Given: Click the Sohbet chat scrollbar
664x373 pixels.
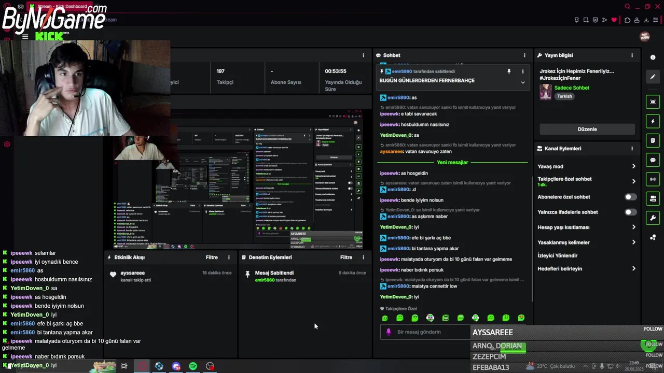Looking at the screenshot, I should click(x=532, y=238).
